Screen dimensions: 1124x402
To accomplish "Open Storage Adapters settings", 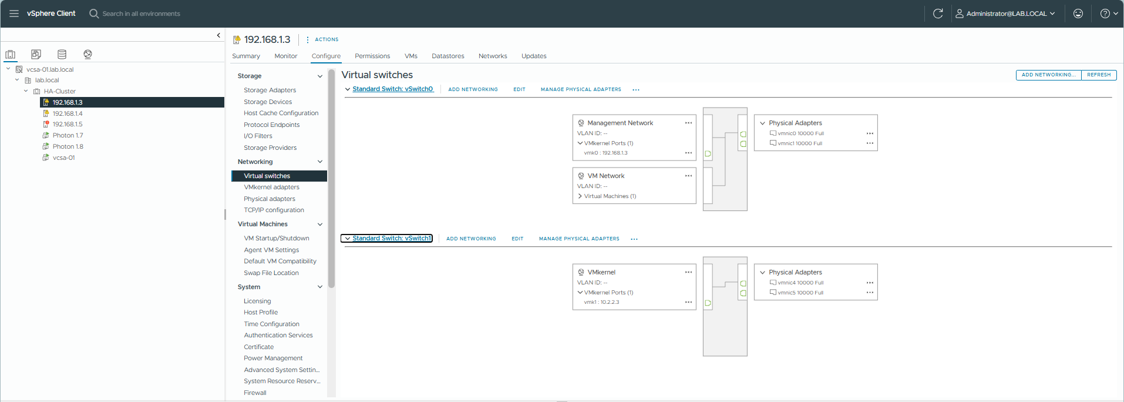I will coord(270,90).
